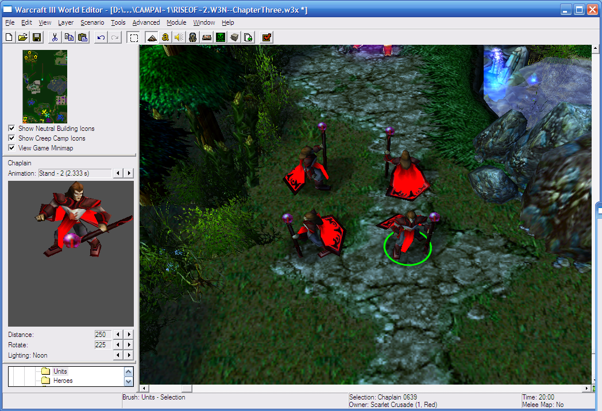Screen dimensions: 602x411
Task: Click the Distance value field showing 250
Action: (103, 334)
